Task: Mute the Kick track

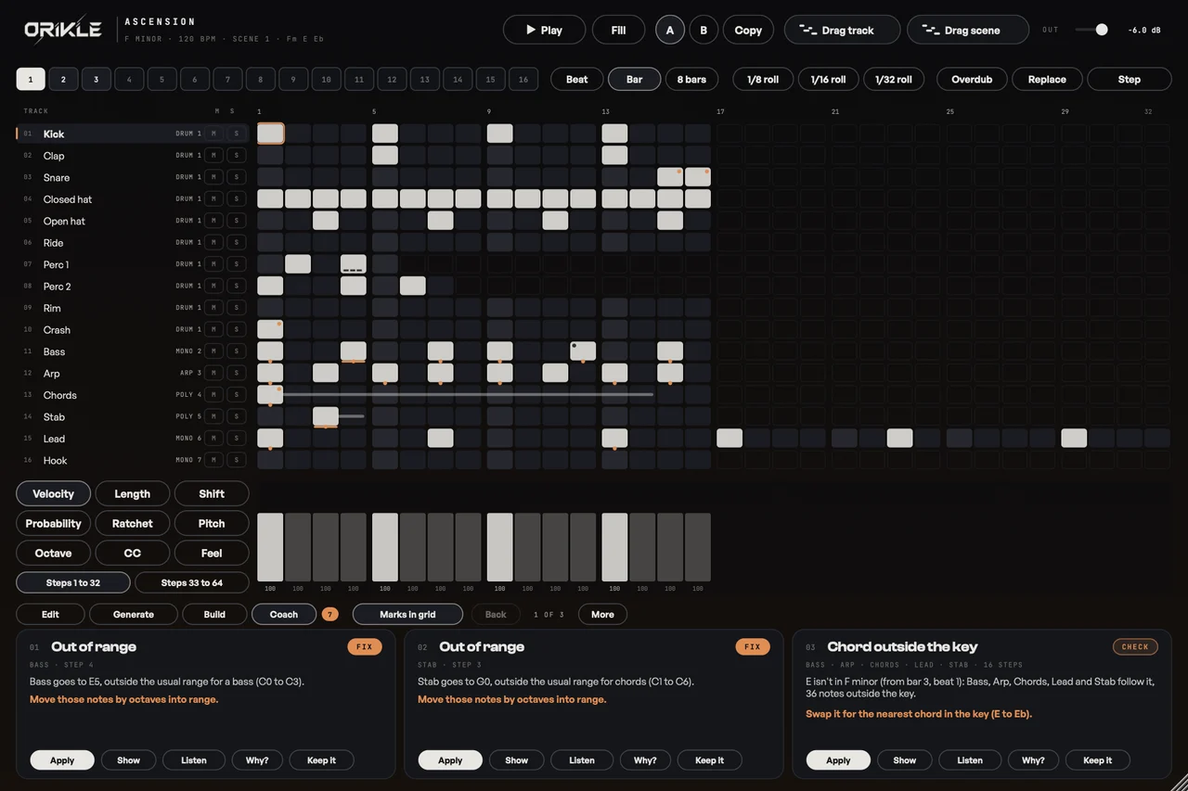Action: tap(213, 134)
